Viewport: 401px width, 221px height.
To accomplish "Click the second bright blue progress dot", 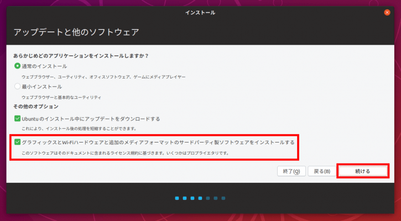I will [x=185, y=198].
